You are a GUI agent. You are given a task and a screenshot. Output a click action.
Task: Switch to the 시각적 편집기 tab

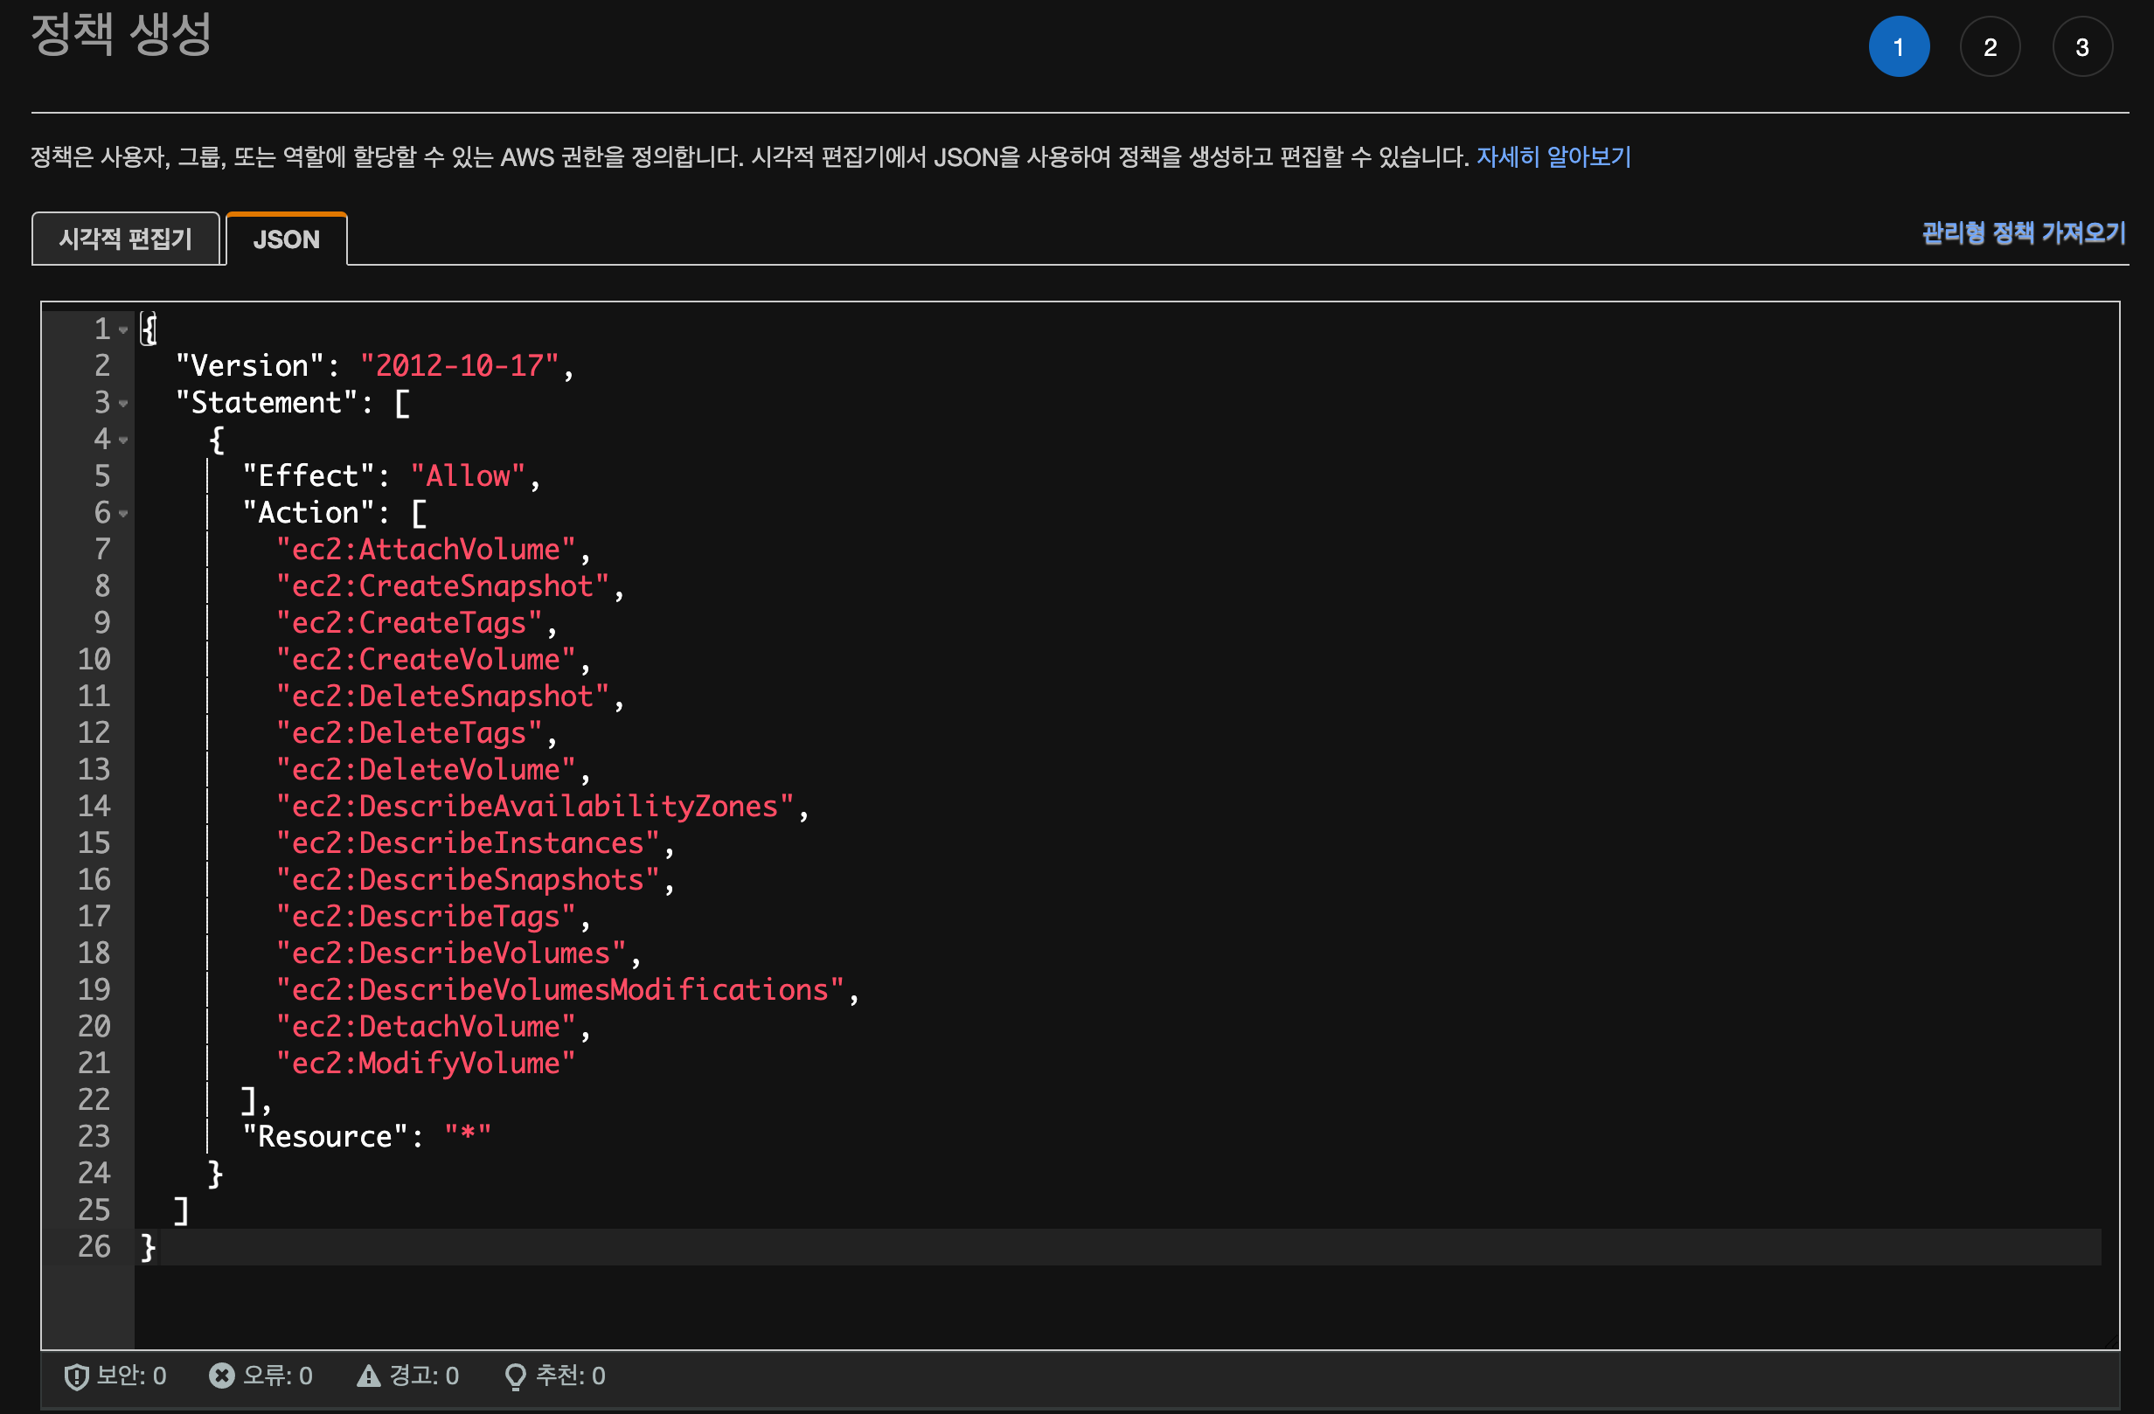click(x=126, y=239)
